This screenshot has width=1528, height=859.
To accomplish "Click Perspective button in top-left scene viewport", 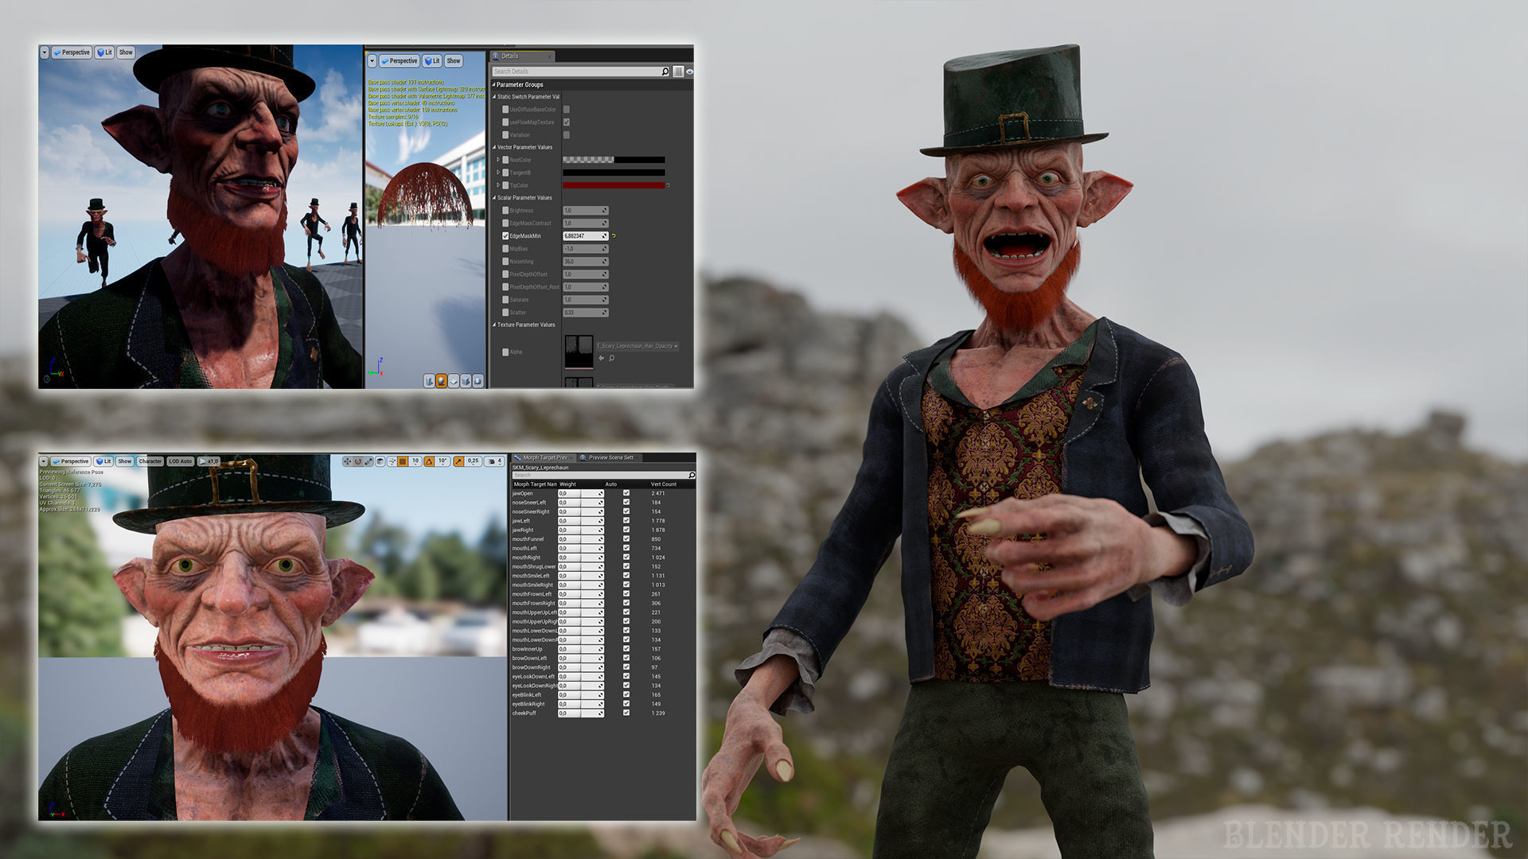I will click(72, 52).
